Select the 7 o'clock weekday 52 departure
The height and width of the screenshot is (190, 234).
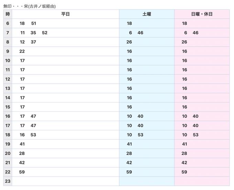click(45, 33)
